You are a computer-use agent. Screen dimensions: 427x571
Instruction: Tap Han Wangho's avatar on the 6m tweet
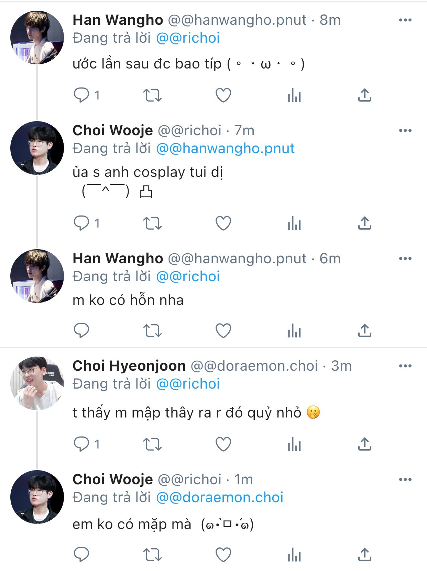pyautogui.click(x=37, y=276)
